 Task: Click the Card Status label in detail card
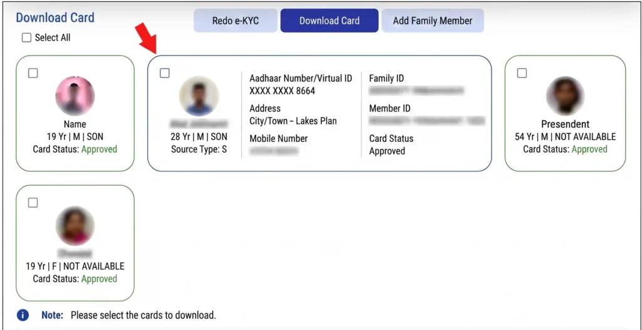[391, 139]
